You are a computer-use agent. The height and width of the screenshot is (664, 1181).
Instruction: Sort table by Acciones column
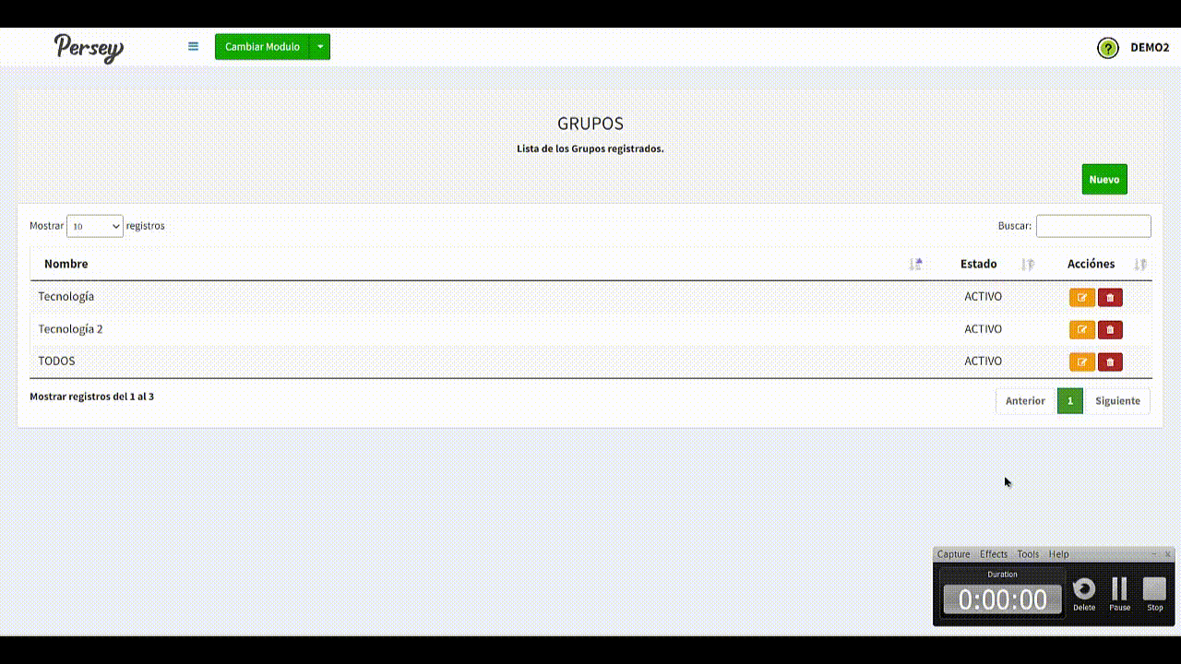click(1091, 264)
